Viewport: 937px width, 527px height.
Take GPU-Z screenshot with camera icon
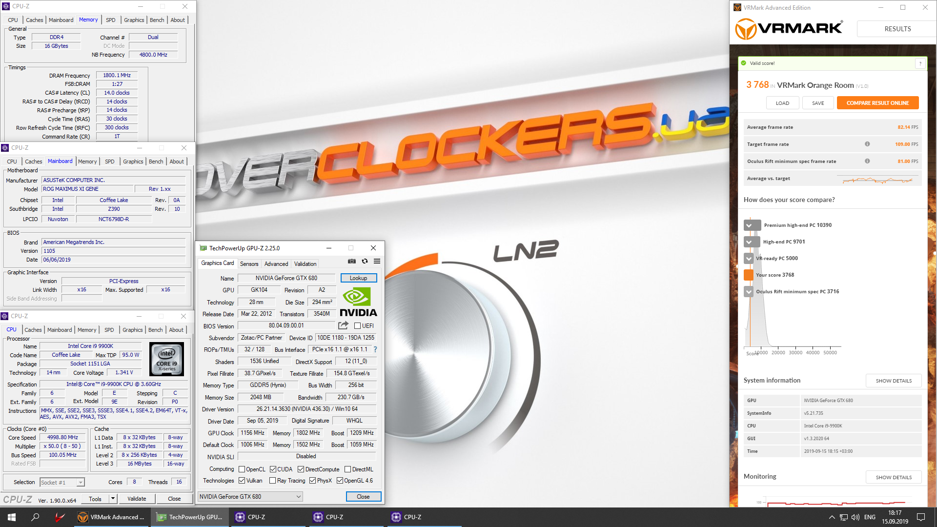(x=351, y=261)
